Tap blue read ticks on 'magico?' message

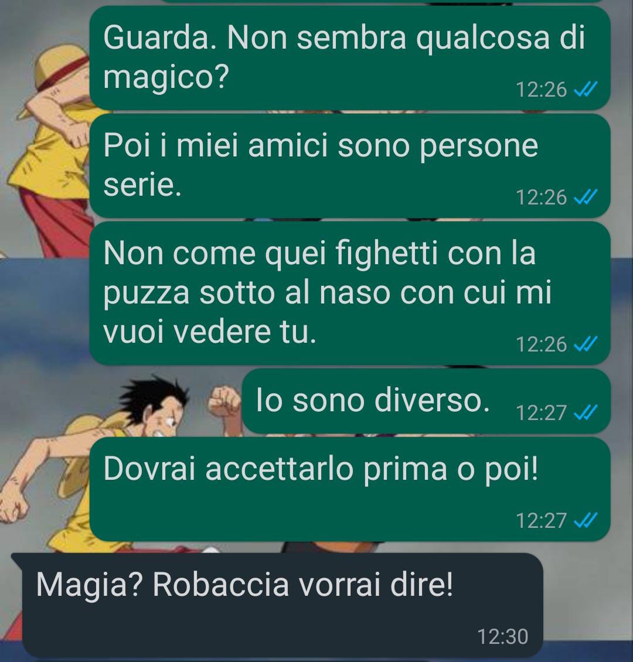coord(586,90)
